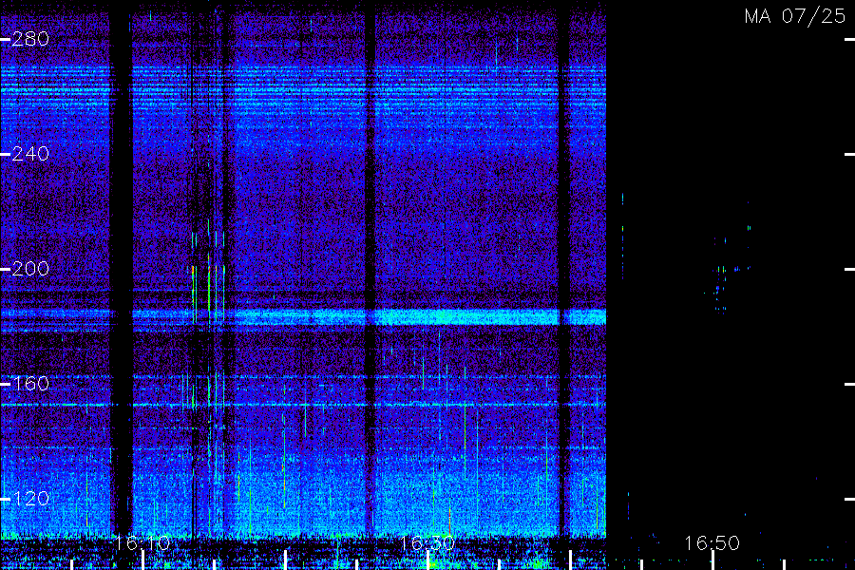
Task: Click the 160 frequency axis label
Action: coord(30,384)
